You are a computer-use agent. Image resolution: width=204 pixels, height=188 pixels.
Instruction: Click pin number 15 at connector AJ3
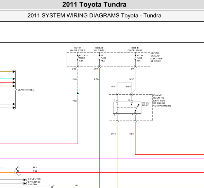point(18,168)
